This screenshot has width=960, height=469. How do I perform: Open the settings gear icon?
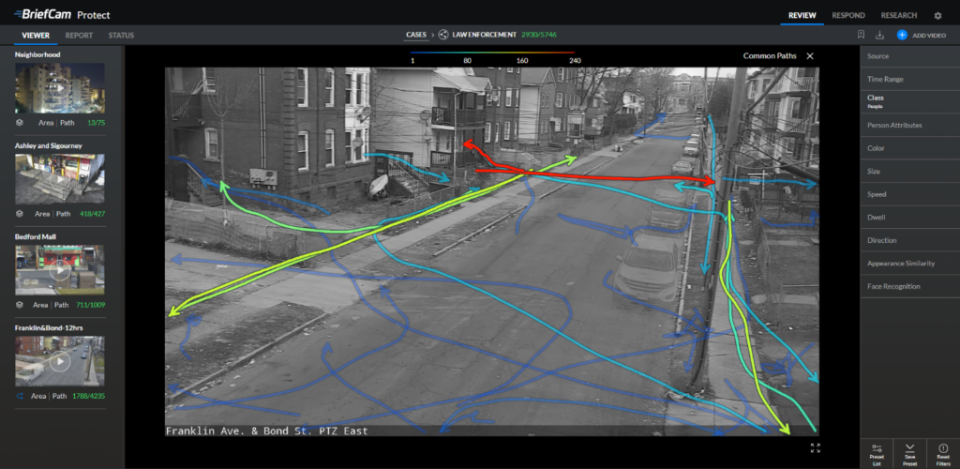tap(937, 16)
